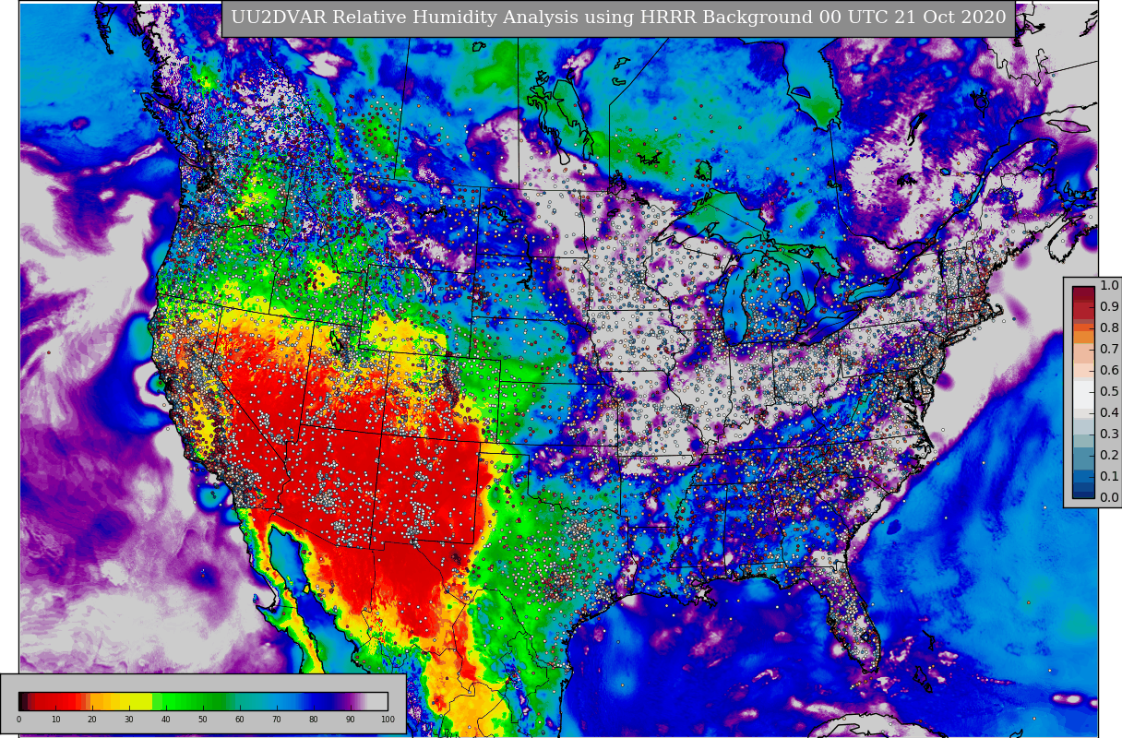
Task: Click the '0.1' label on the vertical colorbar
Action: pyautogui.click(x=1109, y=476)
